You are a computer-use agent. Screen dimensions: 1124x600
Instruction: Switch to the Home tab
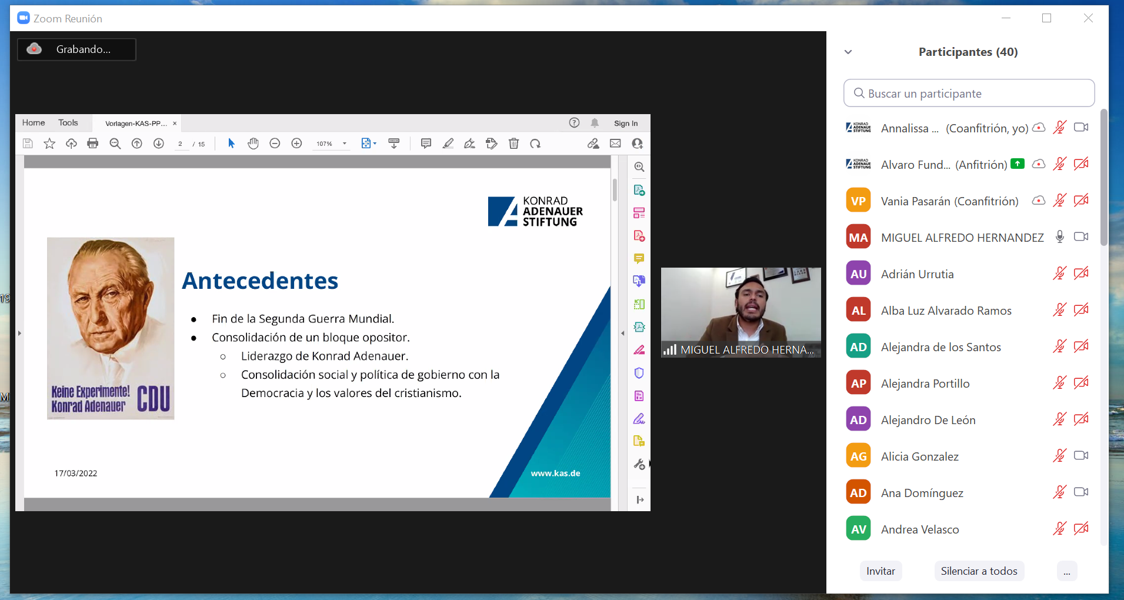tap(34, 123)
